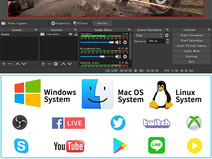
Task: Click the yellow play button logo
Action: click(x=195, y=146)
